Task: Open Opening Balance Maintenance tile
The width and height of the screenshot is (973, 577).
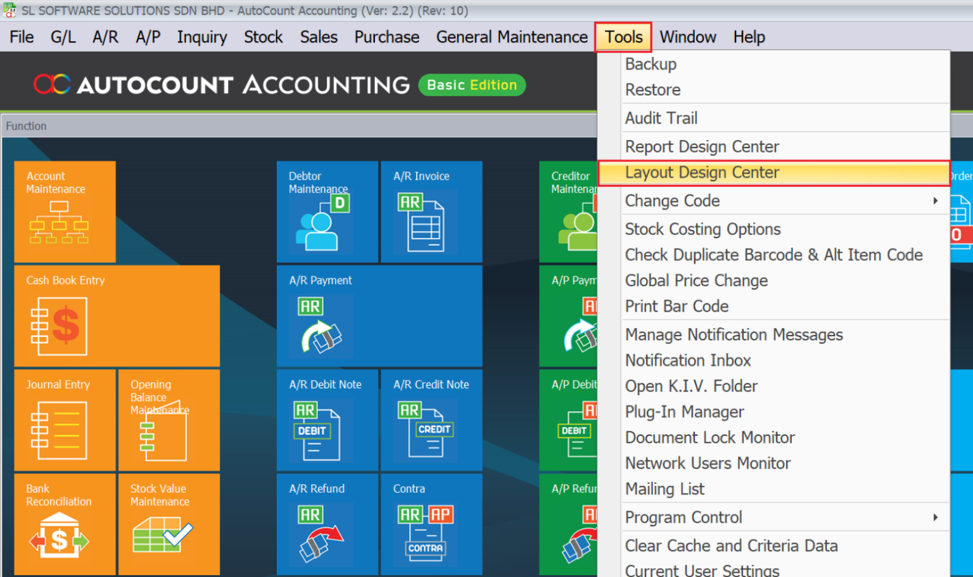Action: 169,420
